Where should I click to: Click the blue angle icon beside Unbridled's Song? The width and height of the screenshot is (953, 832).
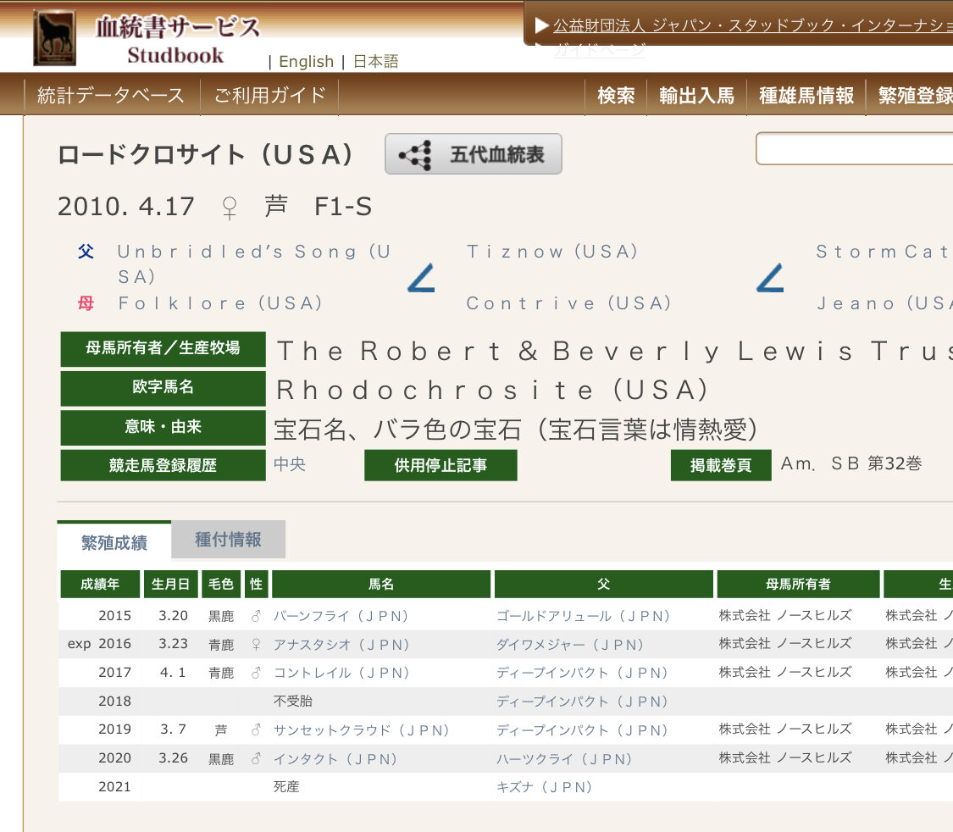tap(421, 278)
